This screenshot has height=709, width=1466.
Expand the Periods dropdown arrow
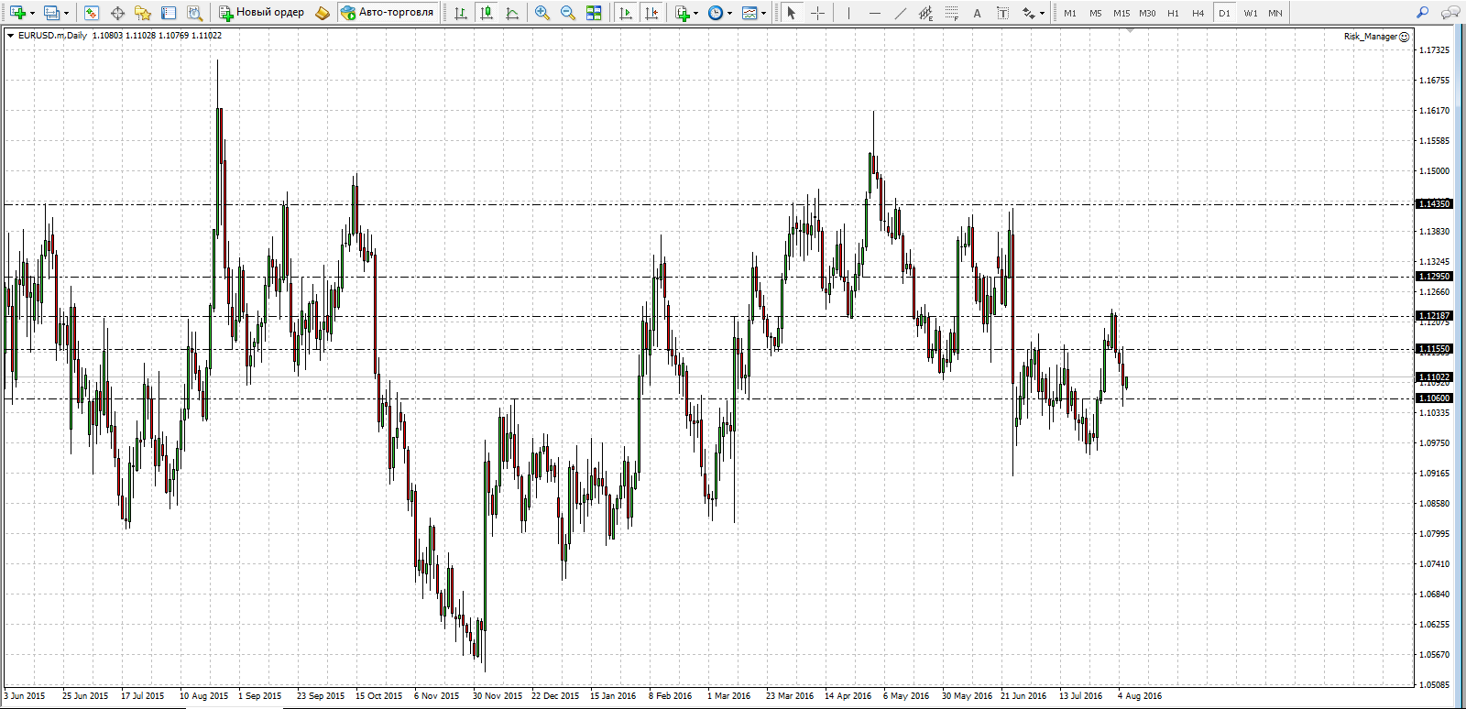pos(730,13)
